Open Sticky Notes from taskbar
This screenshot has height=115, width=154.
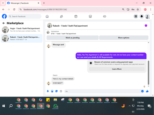tap(48, 100)
